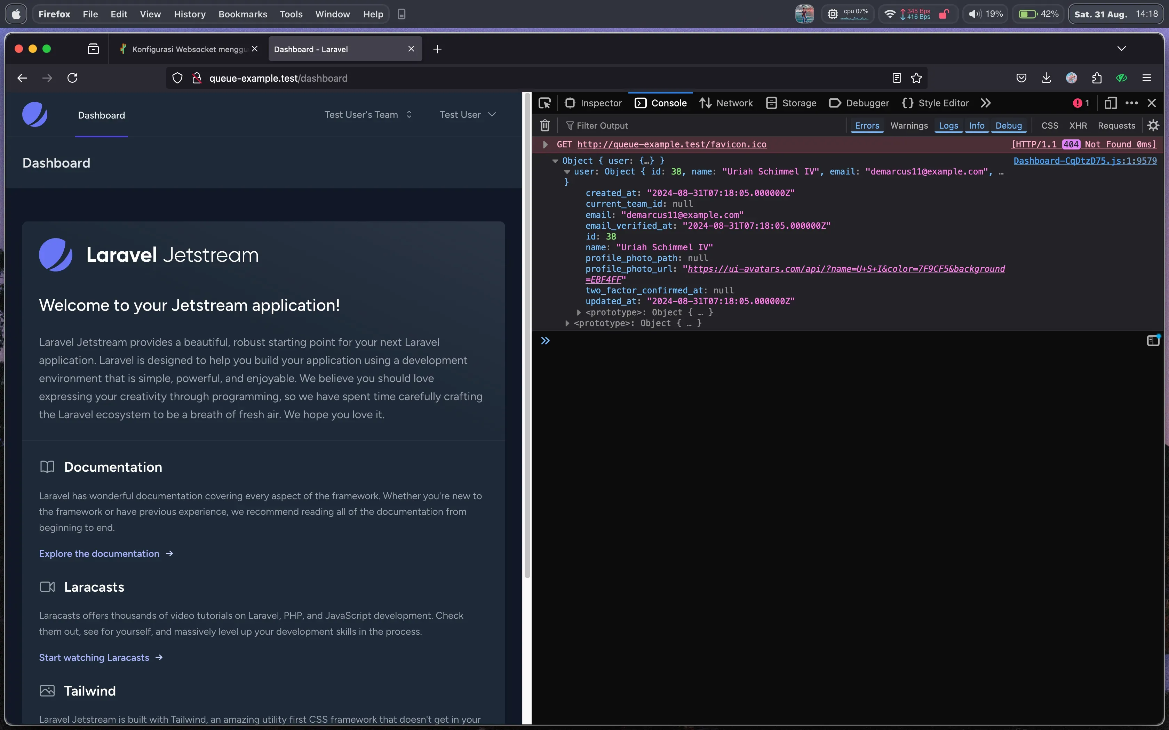The height and width of the screenshot is (730, 1169).
Task: Click Explore the documentation link
Action: point(106,553)
